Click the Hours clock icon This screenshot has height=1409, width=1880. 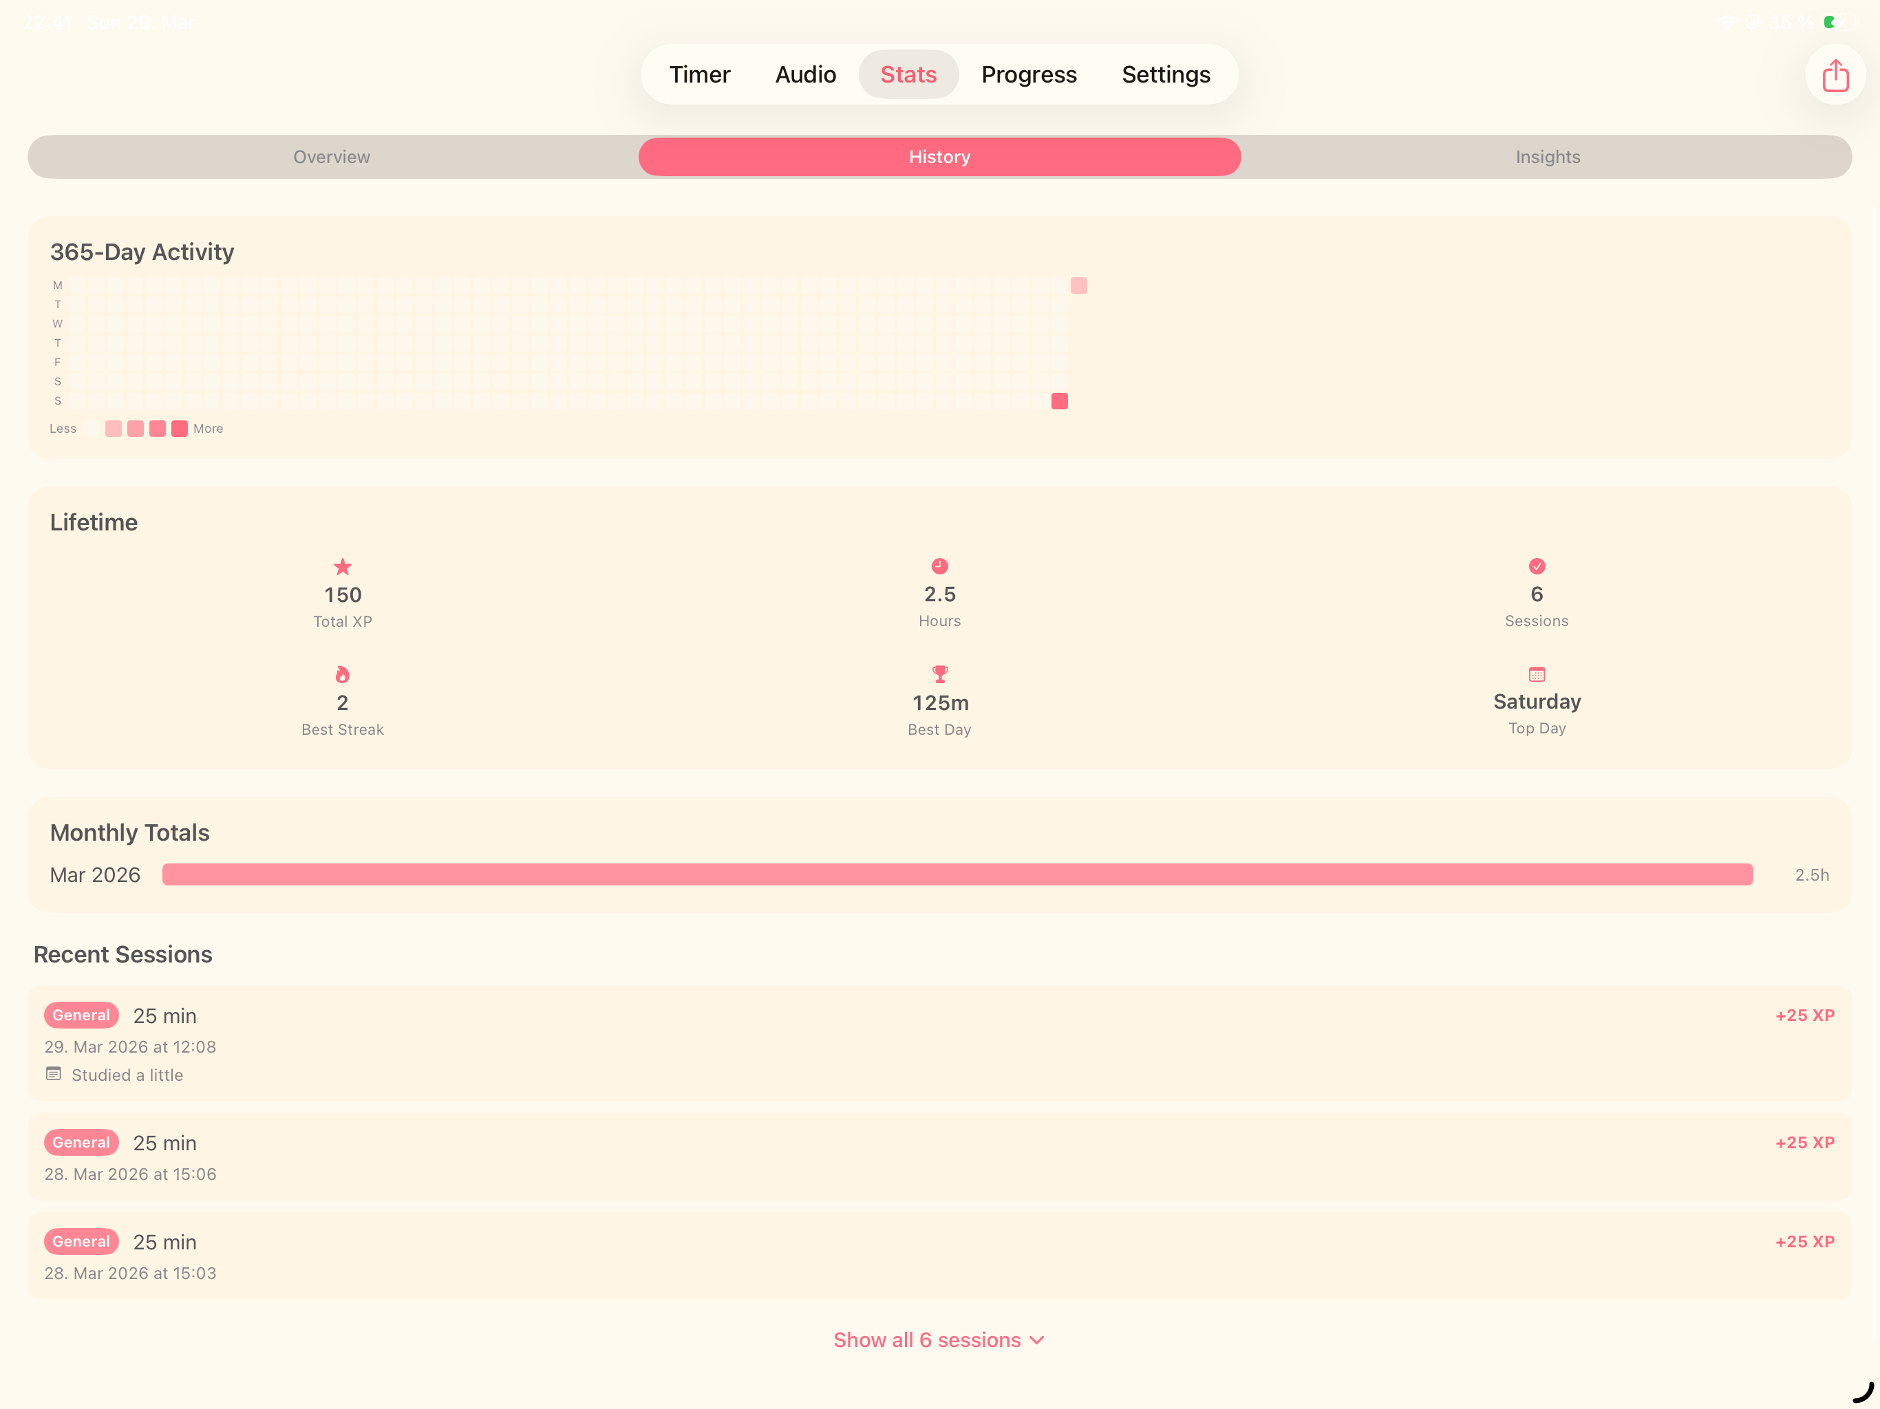tap(939, 566)
